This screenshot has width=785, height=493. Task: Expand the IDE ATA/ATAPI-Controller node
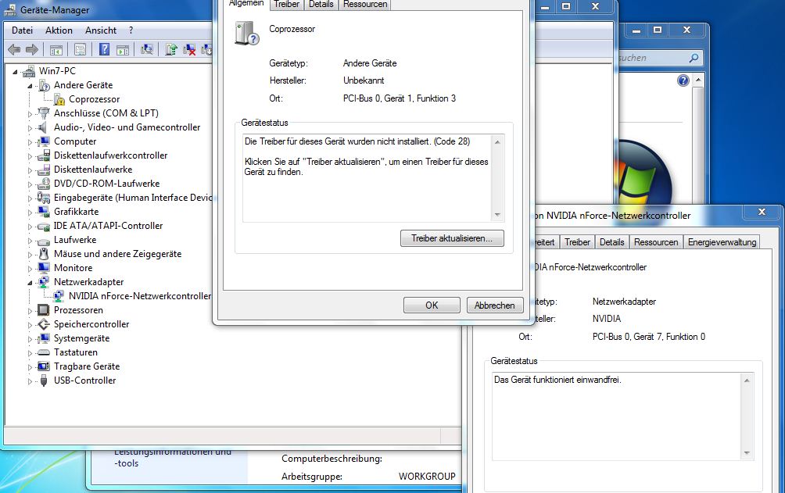[x=30, y=227]
